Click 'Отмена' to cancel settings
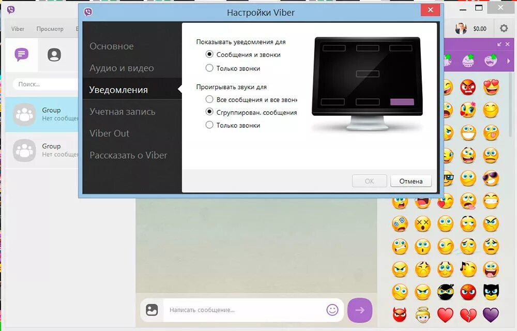The height and width of the screenshot is (331, 517). point(411,181)
